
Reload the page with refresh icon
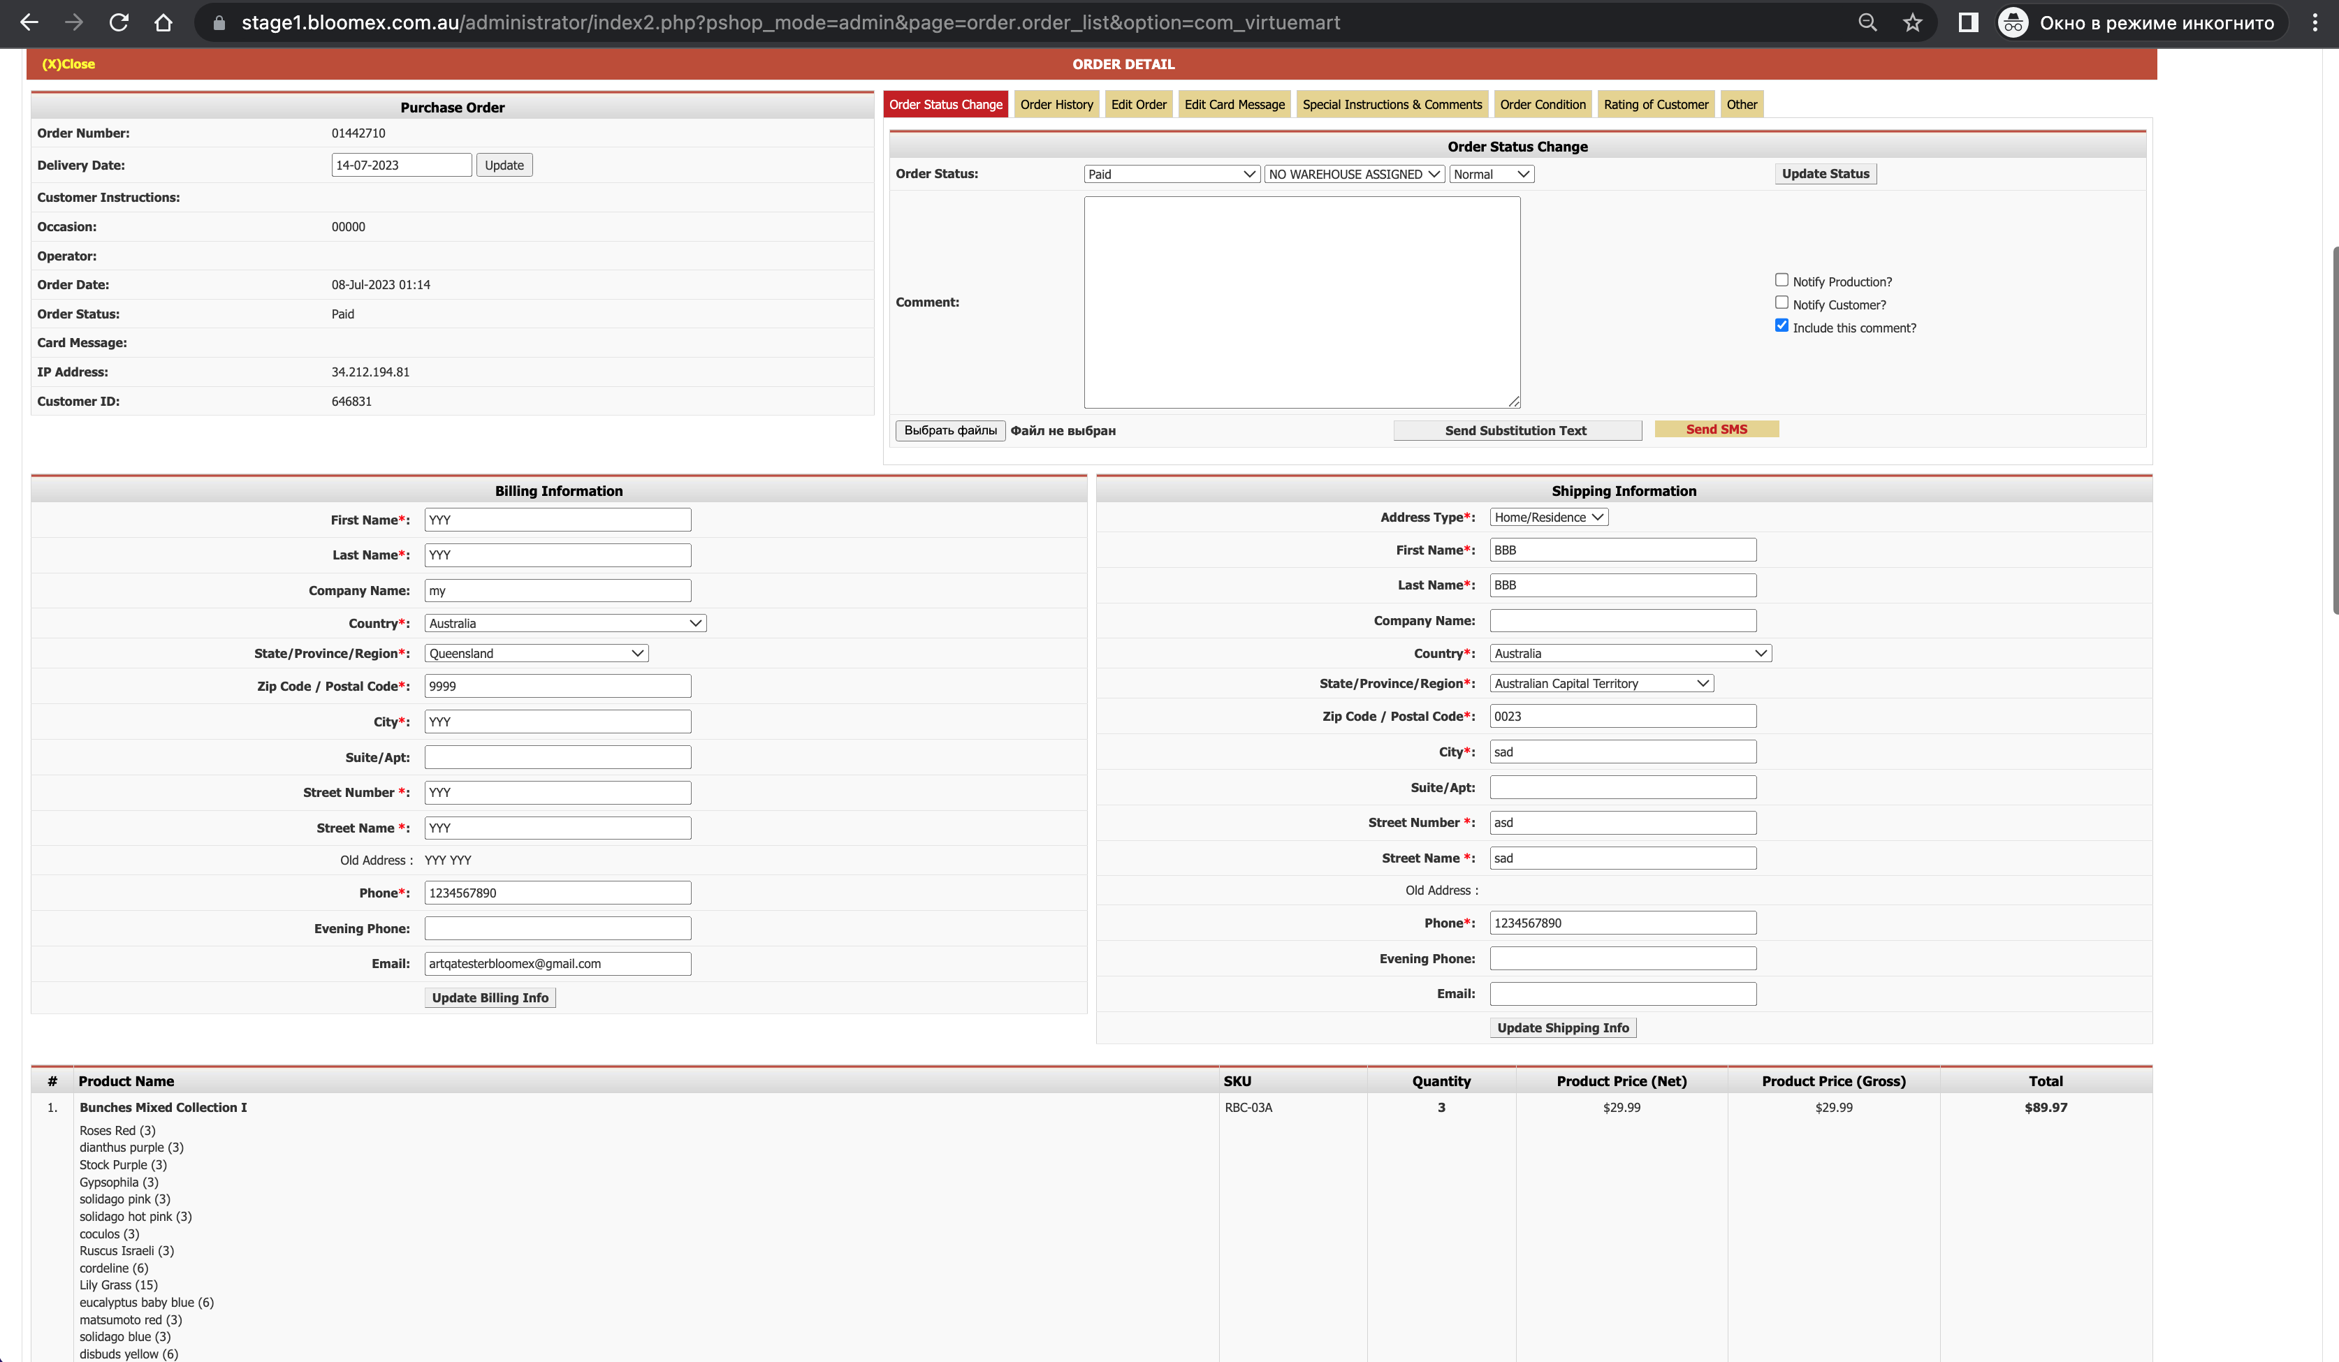pos(119,22)
